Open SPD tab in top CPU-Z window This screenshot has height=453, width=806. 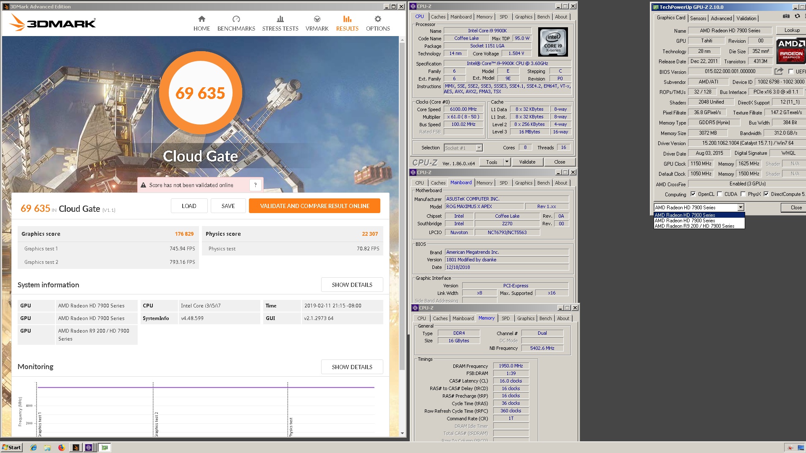tap(503, 17)
